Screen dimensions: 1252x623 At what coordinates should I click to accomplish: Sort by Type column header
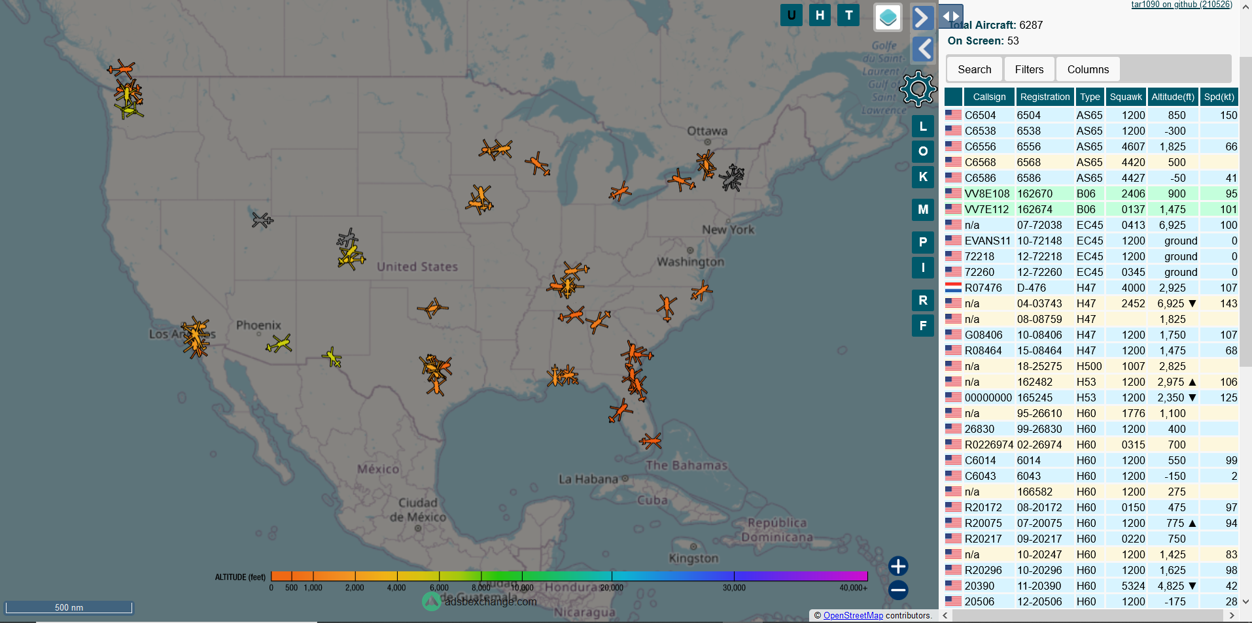pos(1090,97)
